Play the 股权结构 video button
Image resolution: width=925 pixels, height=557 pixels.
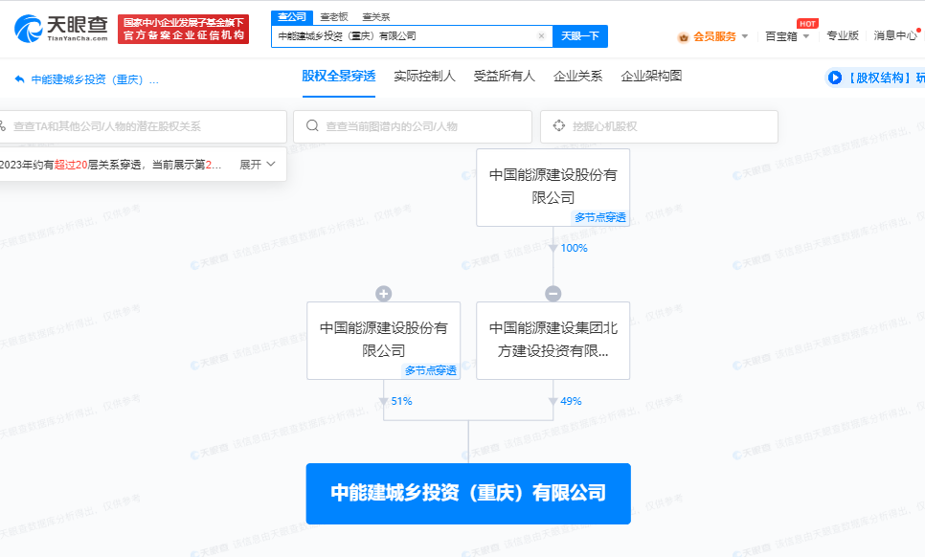(x=835, y=78)
